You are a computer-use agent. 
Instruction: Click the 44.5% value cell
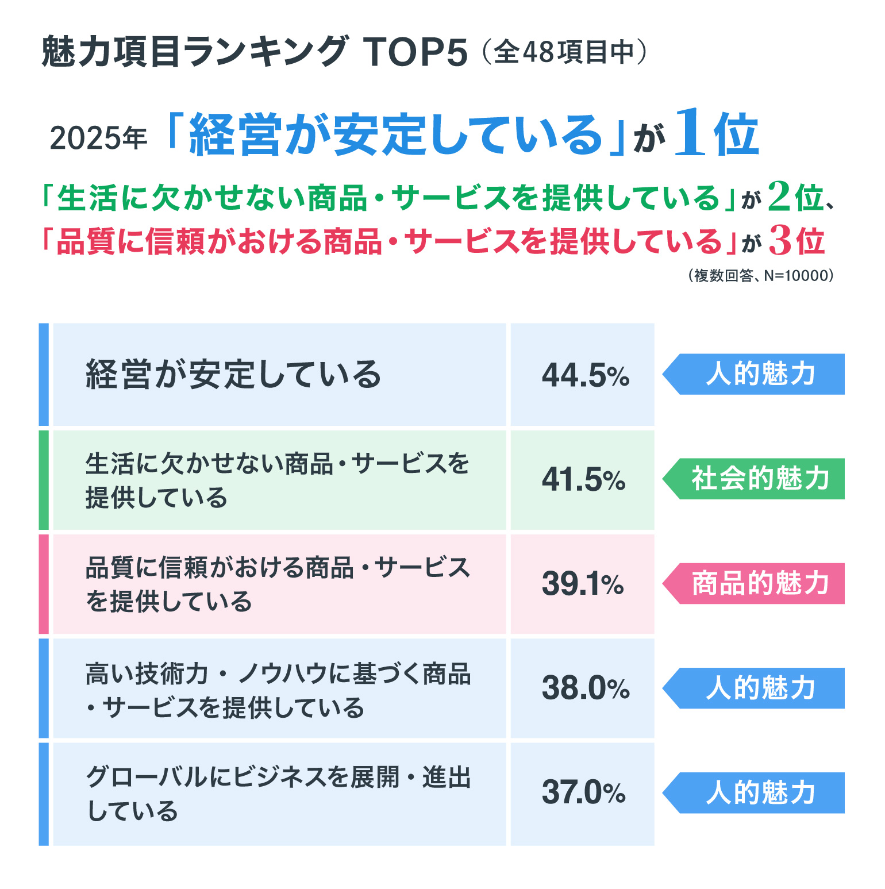coord(583,375)
